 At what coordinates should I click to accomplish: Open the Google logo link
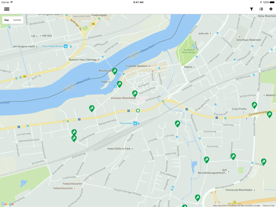pos(7,204)
